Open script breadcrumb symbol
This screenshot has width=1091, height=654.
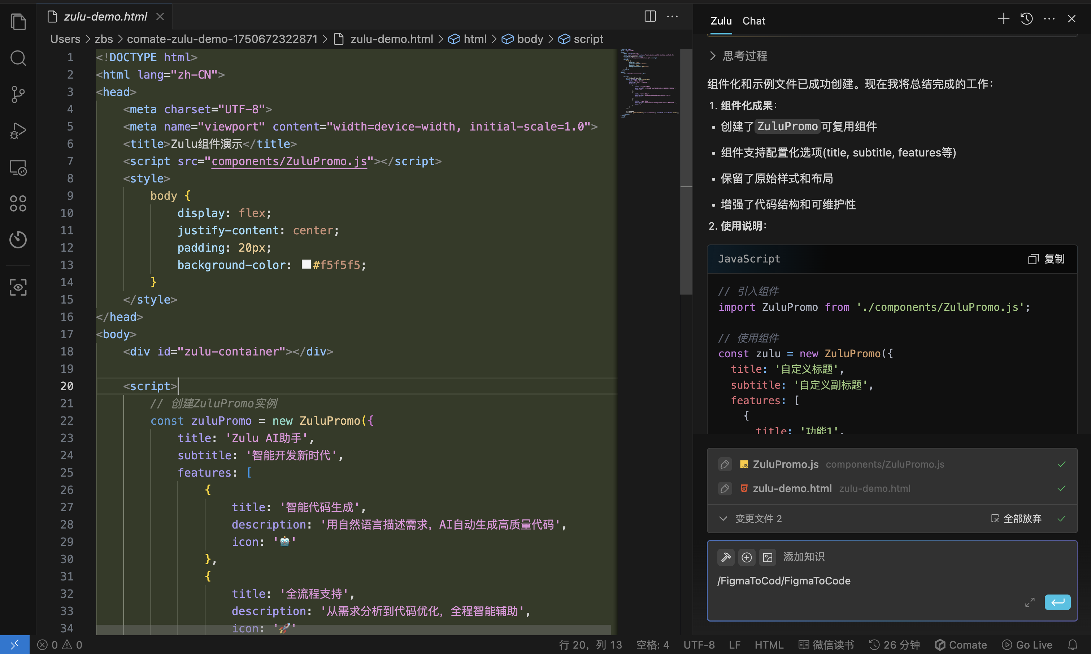click(x=581, y=39)
